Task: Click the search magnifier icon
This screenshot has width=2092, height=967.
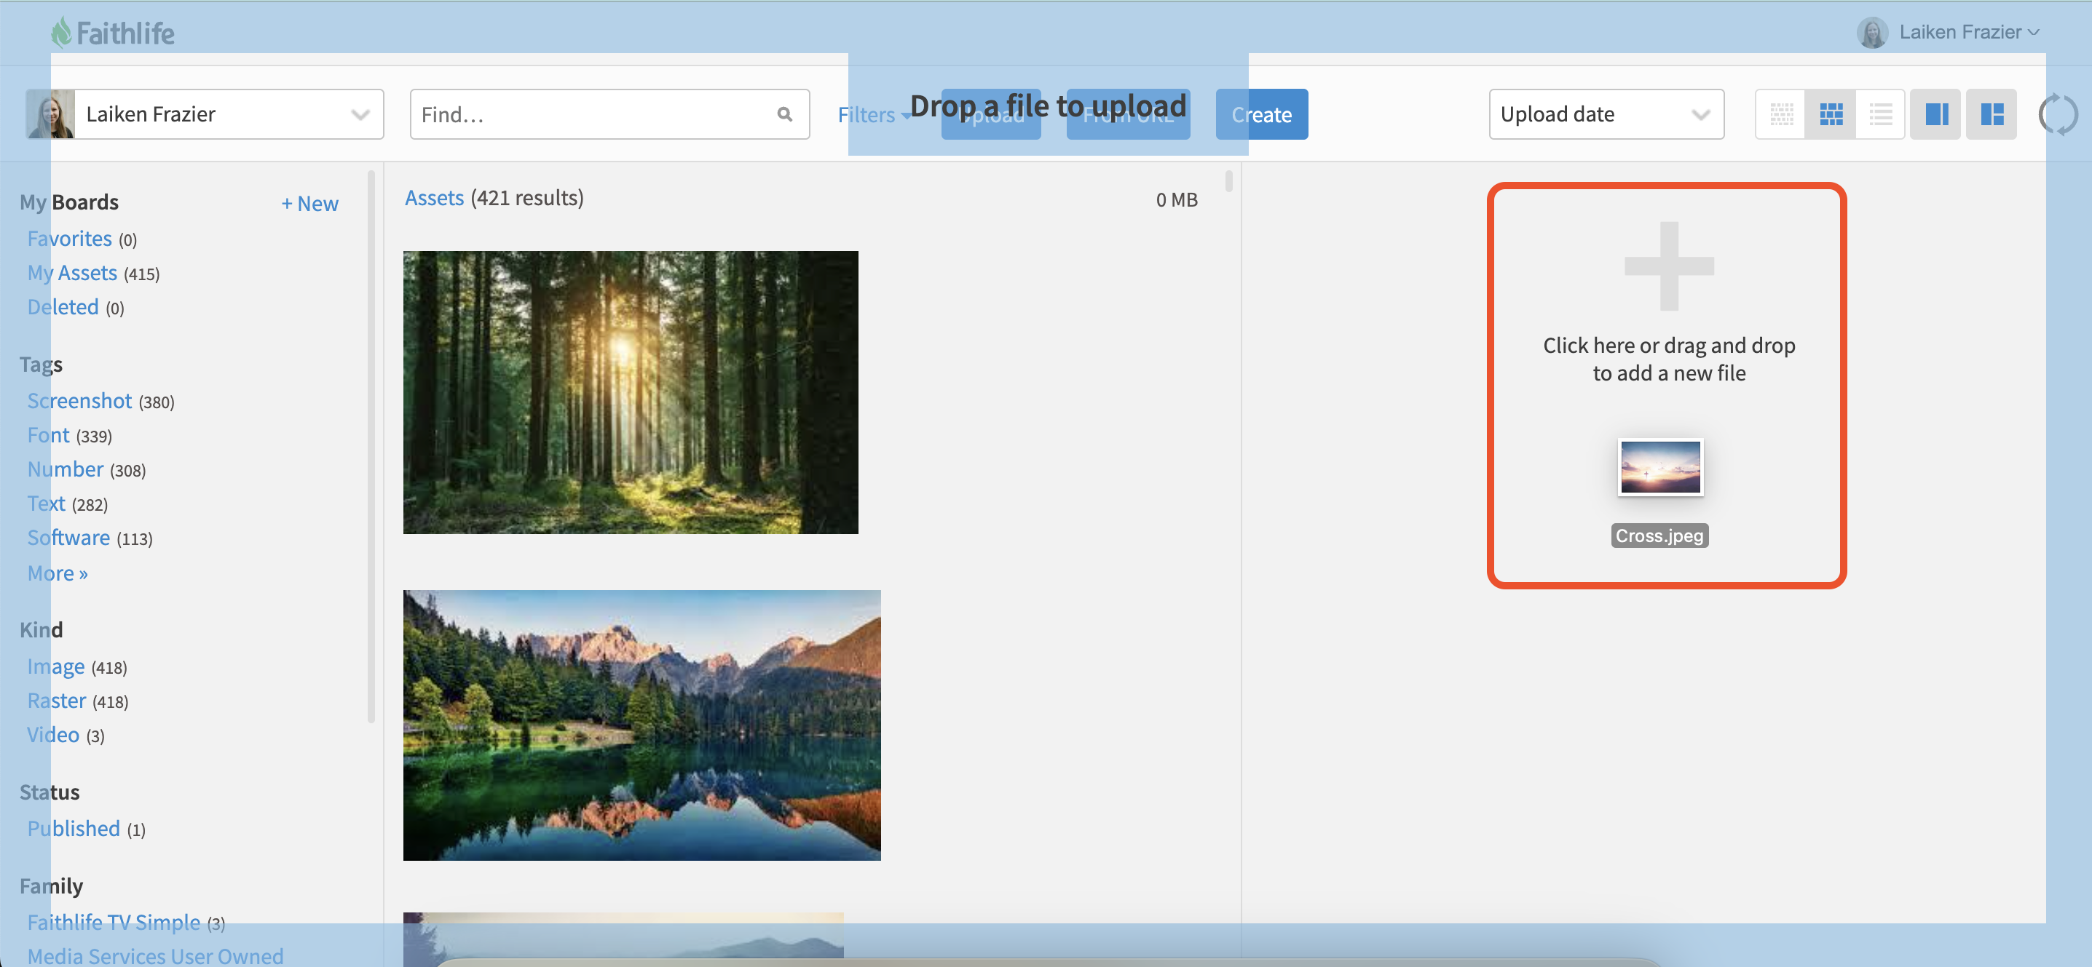Action: coord(784,114)
